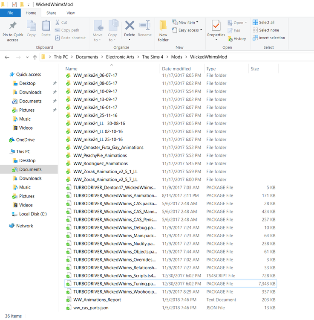Sort by Type column header
This screenshot has height=320, width=314.
coord(211,69)
